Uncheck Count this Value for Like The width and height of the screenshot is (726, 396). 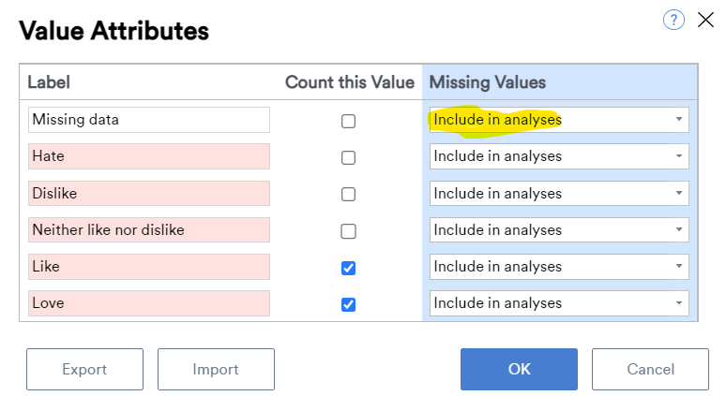click(349, 268)
